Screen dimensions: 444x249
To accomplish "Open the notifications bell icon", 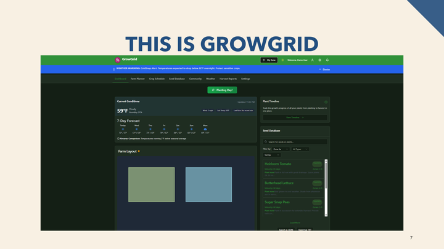I will tap(327, 60).
